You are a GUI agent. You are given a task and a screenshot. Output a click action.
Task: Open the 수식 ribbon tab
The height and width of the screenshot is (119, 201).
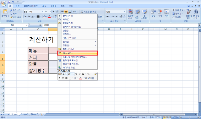click(x=44, y=6)
